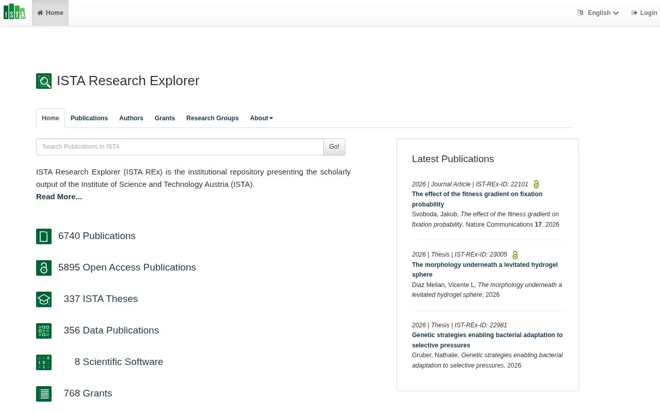
Task: Click citation text starting 'Svoboda, Jakub'
Action: click(x=486, y=219)
